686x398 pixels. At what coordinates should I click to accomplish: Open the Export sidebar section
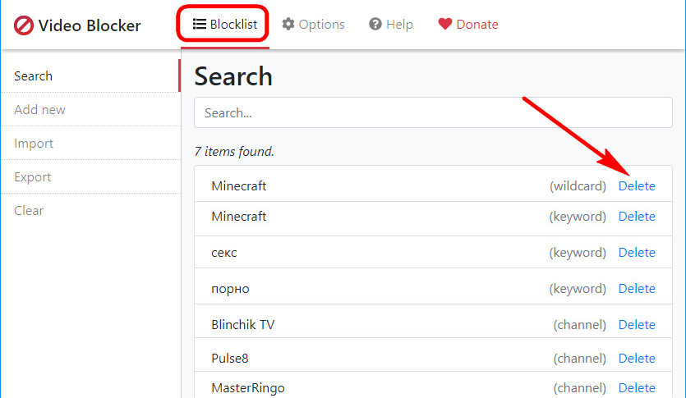tap(90, 177)
